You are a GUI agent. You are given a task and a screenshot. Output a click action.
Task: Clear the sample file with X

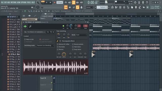(53, 32)
